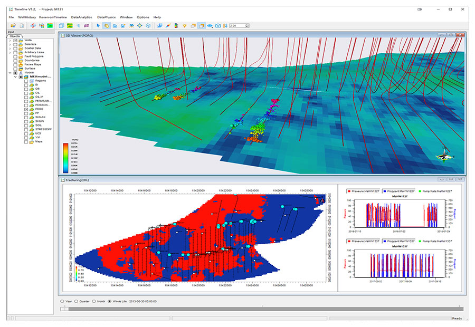Select the Quarter radio button
Screen dimensions: 475x327
pos(76,301)
